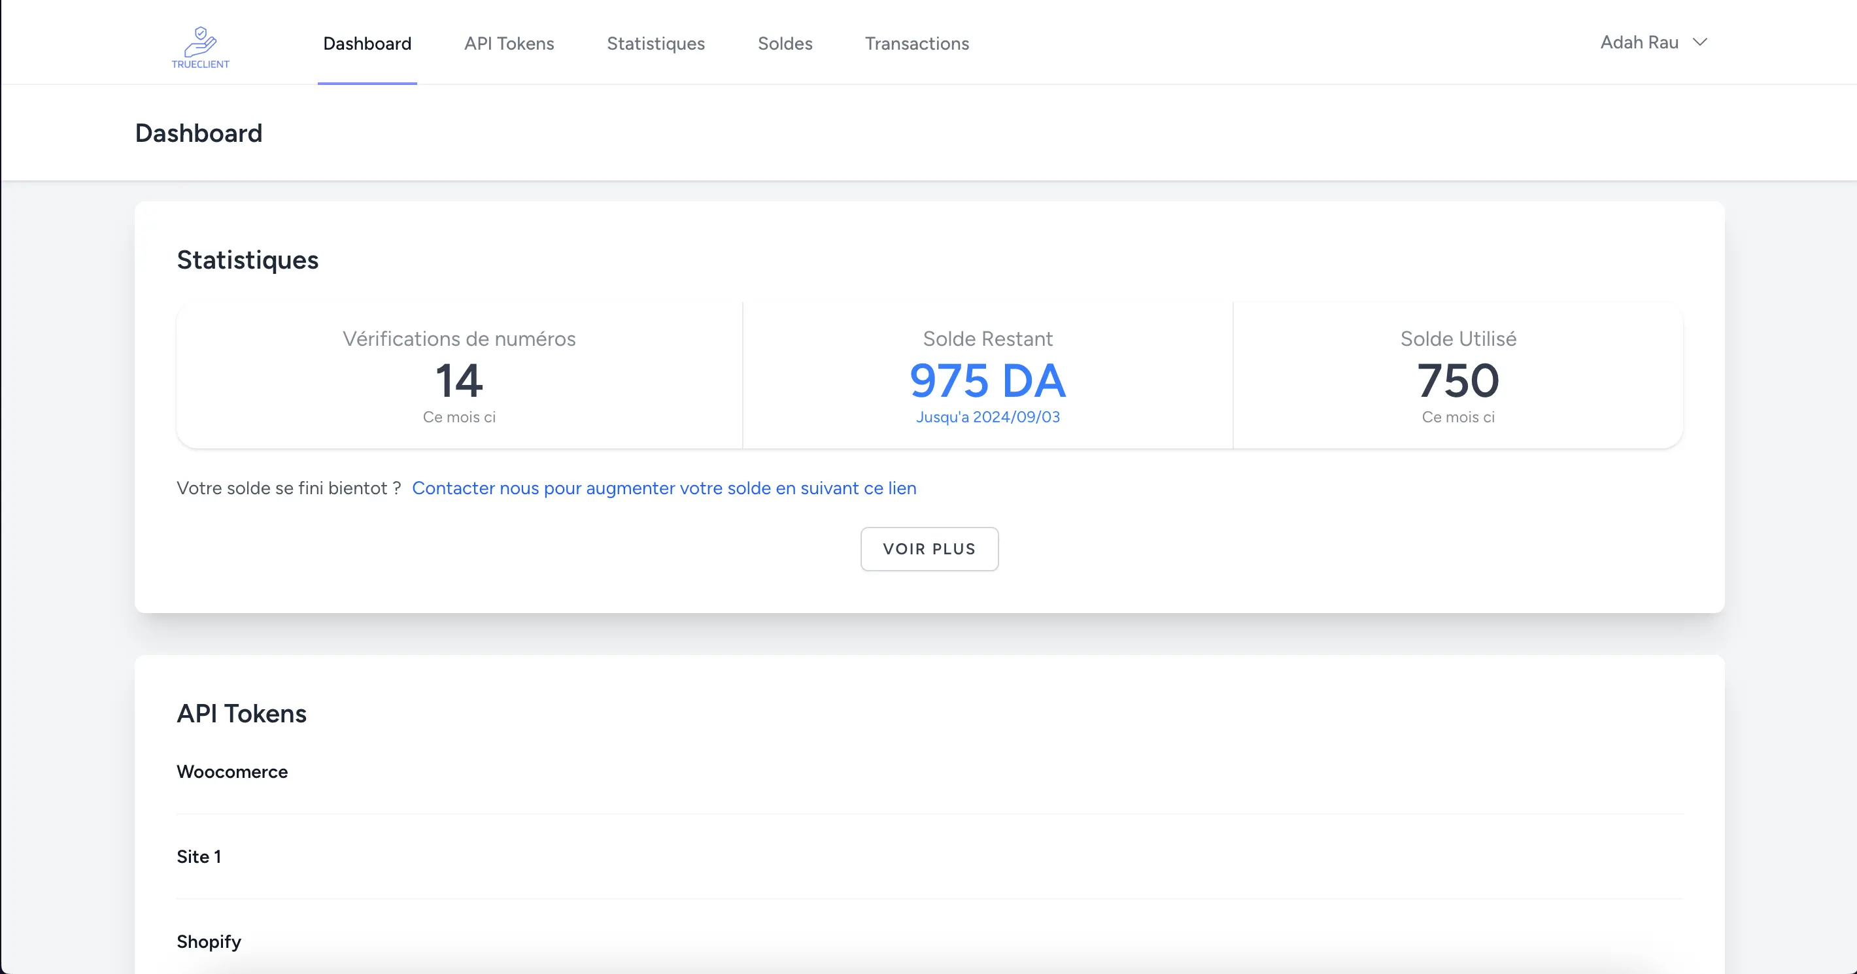
Task: Select the Site 1 token row
Action: click(x=199, y=856)
